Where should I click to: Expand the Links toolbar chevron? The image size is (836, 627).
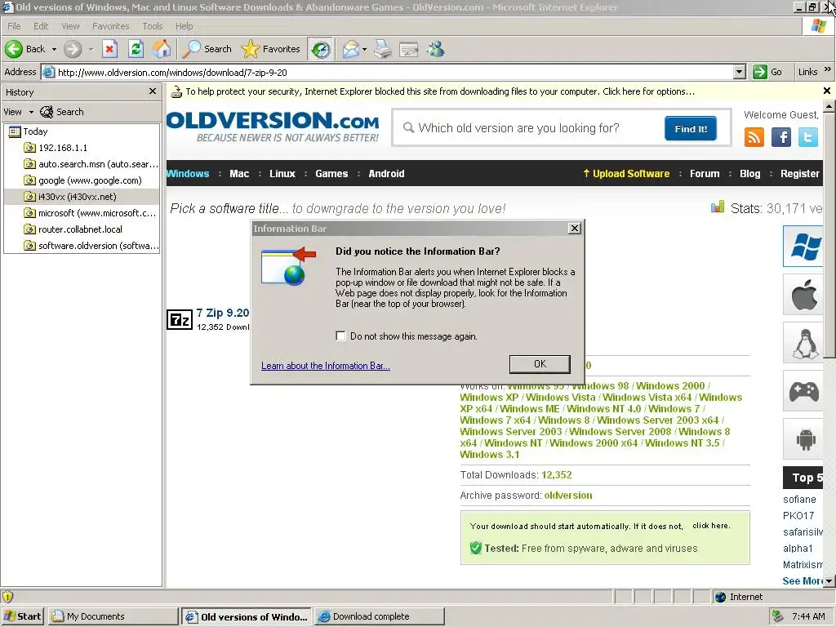pos(827,70)
